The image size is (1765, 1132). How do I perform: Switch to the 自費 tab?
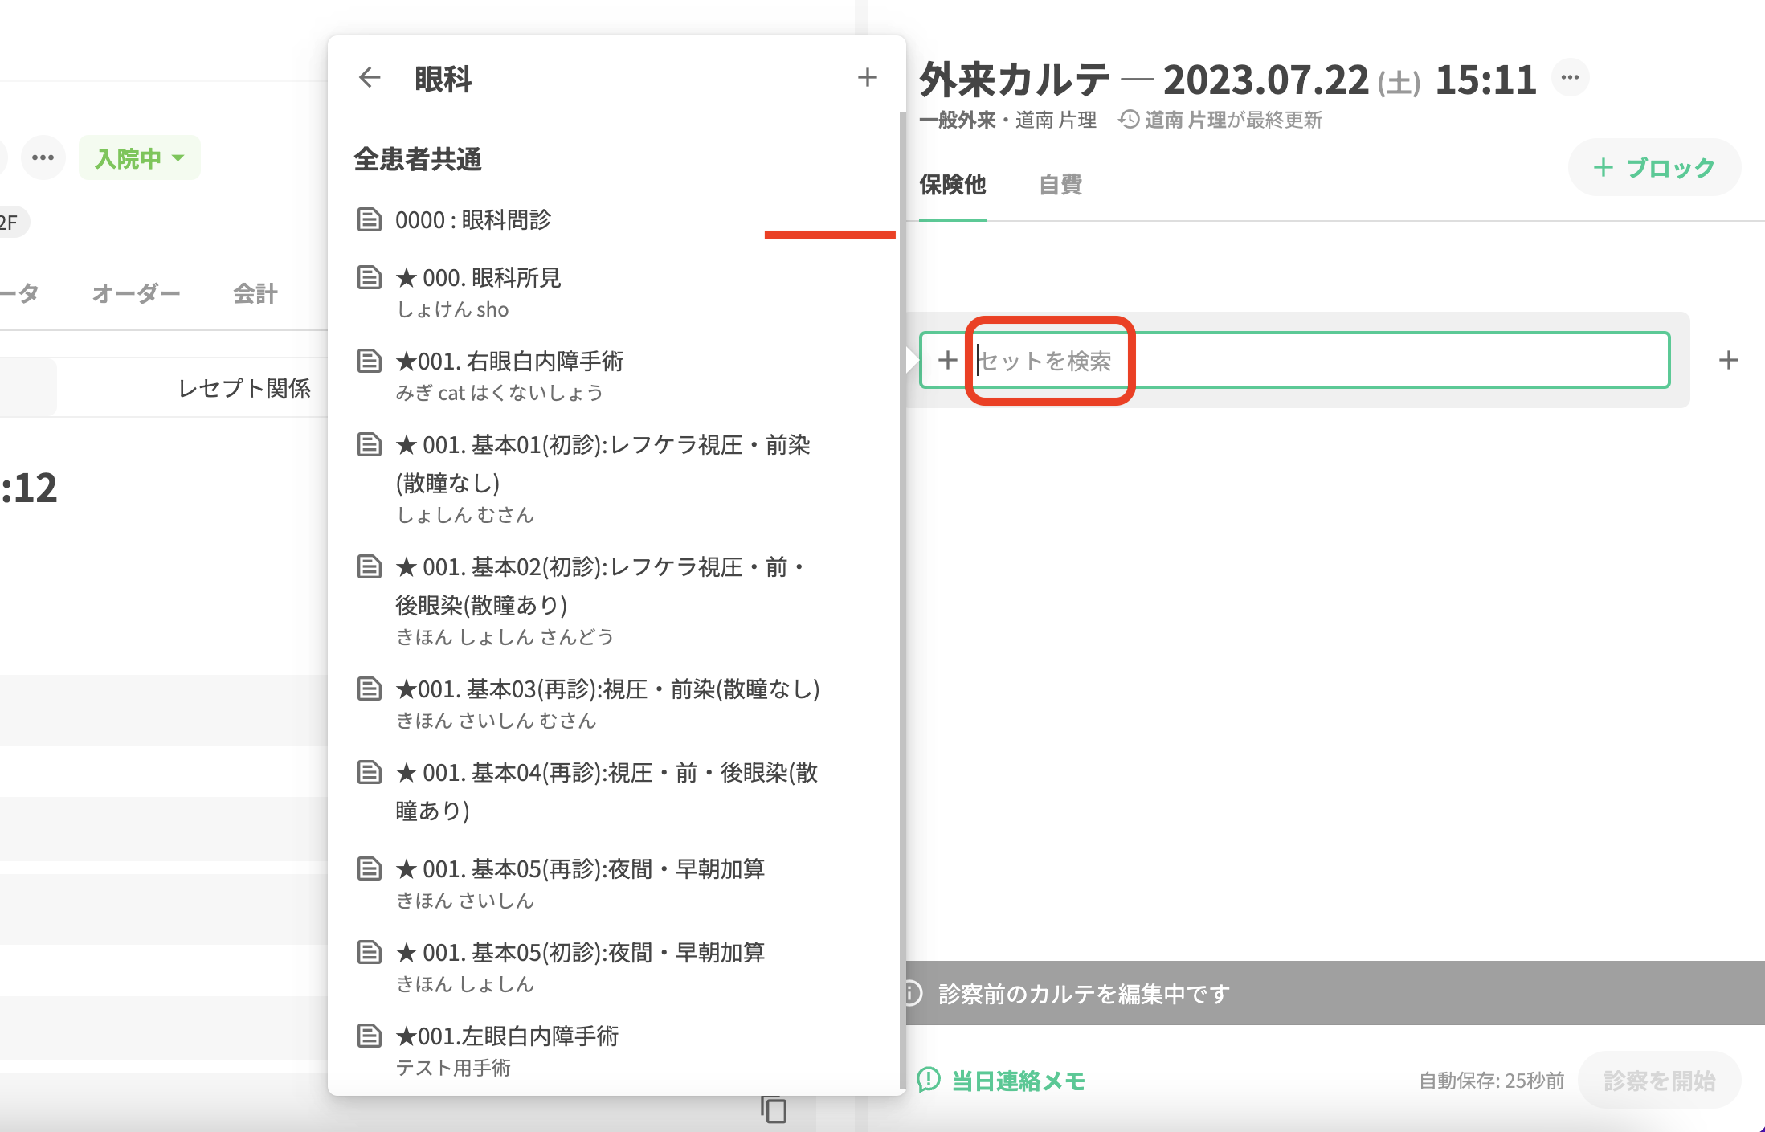click(x=1060, y=185)
